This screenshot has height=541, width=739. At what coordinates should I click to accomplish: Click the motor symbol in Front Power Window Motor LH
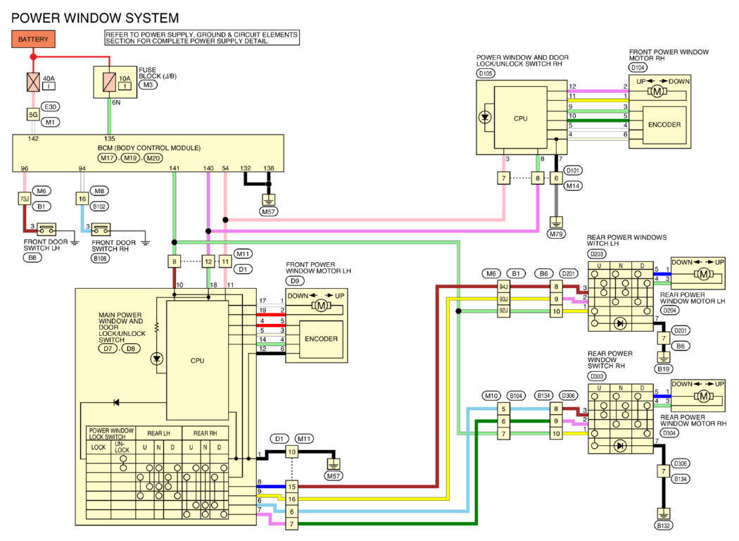(321, 306)
